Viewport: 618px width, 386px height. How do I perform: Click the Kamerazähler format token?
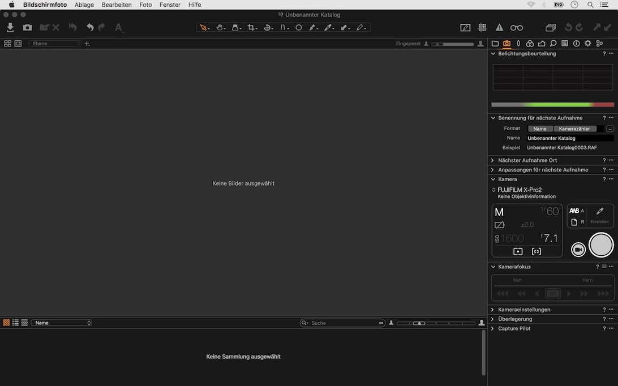coord(574,128)
